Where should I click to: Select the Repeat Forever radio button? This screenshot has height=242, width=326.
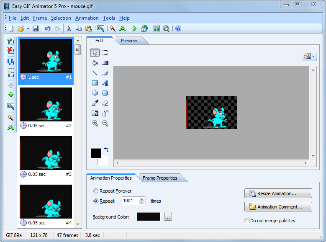tap(96, 191)
